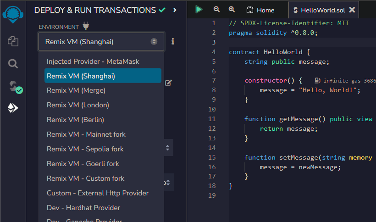Click the stepper arrows right of Custom fork

(168, 183)
